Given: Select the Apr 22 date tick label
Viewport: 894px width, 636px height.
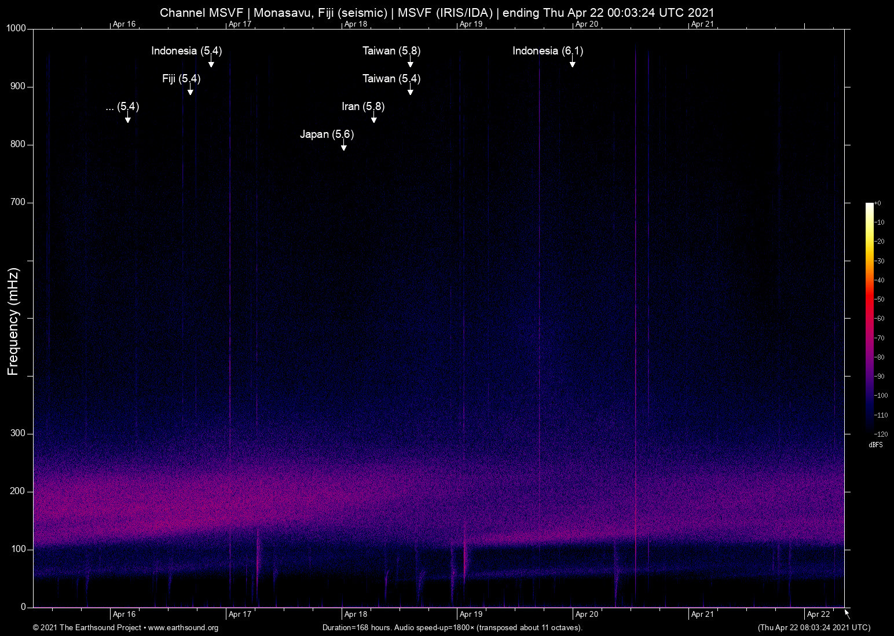Looking at the screenshot, I should click(x=819, y=613).
